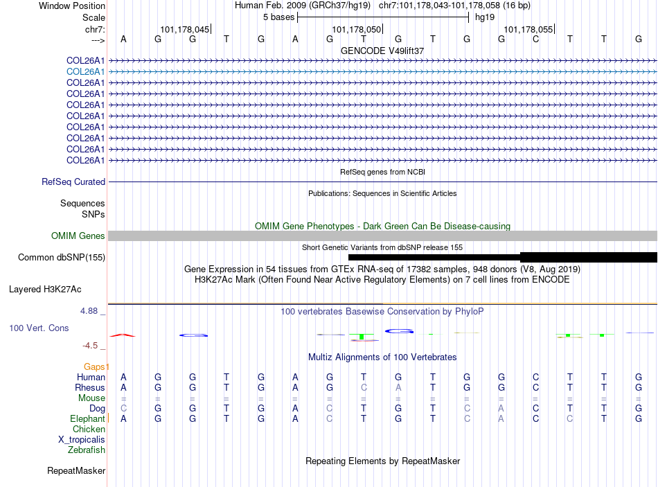Click the 101,178,045 ruler position marker

pos(185,29)
